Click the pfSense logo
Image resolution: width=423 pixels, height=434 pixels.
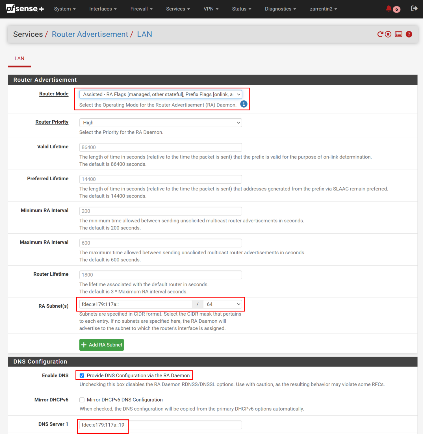pyautogui.click(x=25, y=8)
